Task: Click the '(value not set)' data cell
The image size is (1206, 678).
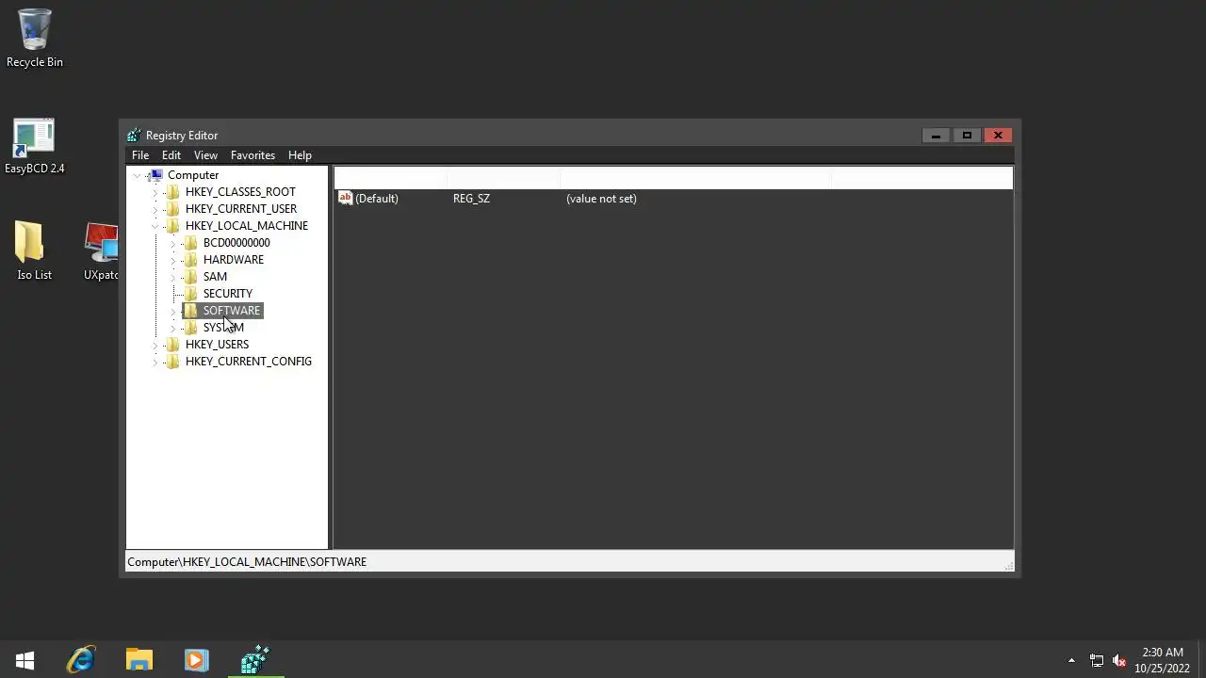Action: tap(601, 199)
